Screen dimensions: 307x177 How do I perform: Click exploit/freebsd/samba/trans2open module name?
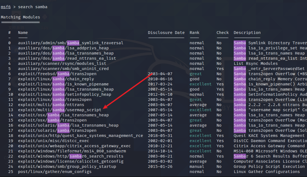[57, 74]
